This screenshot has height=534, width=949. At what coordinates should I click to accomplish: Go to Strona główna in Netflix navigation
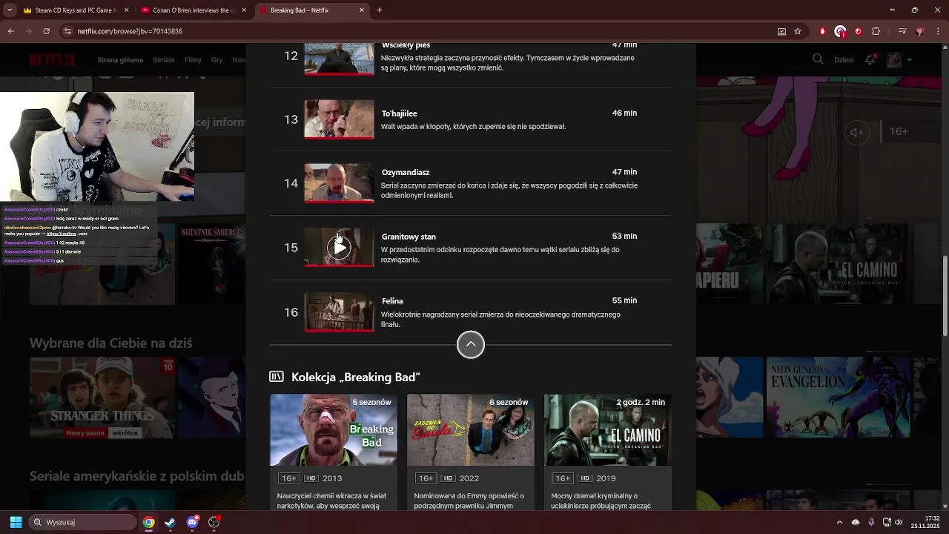click(x=120, y=60)
